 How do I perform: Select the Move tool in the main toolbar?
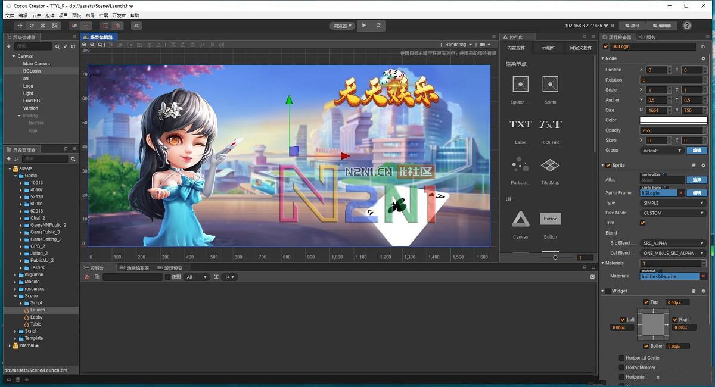[x=20, y=25]
